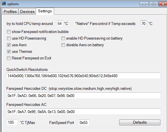Check enable HD Powersaving on battery
This screenshot has width=167, height=132.
pyautogui.click(x=63, y=38)
